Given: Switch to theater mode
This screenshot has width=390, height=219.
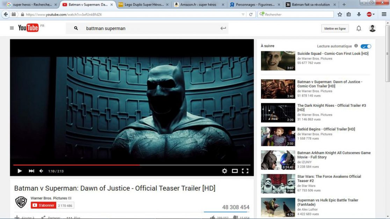Looking at the screenshot, I should (235, 171).
